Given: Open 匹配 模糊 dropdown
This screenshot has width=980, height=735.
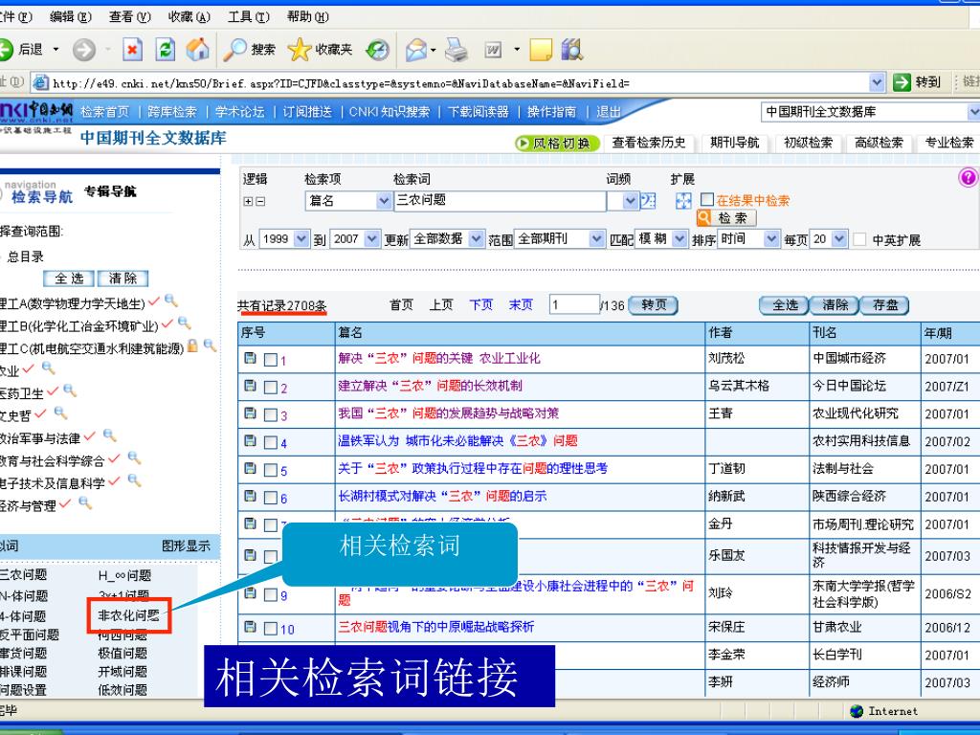Looking at the screenshot, I should tap(680, 238).
